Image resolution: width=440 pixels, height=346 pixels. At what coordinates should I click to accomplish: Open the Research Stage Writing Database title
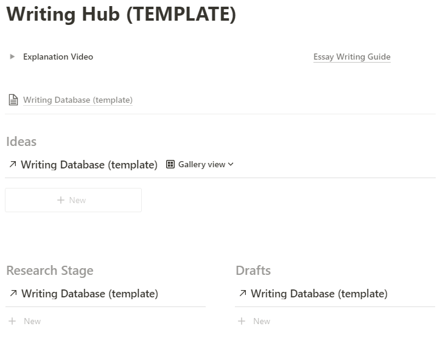89,294
